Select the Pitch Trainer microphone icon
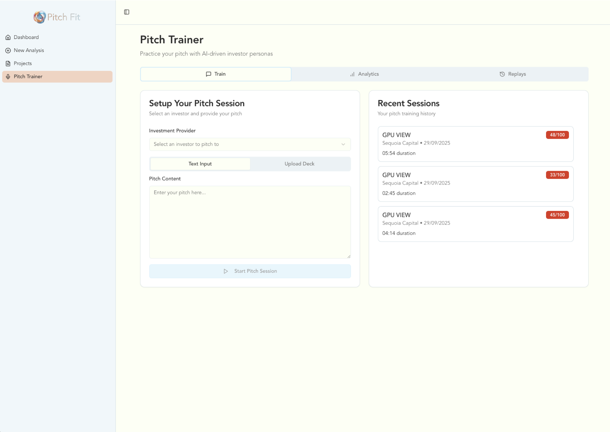 pyautogui.click(x=8, y=77)
